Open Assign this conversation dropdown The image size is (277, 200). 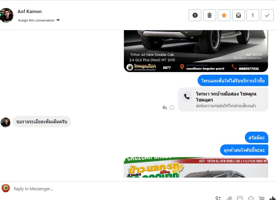click(x=39, y=20)
